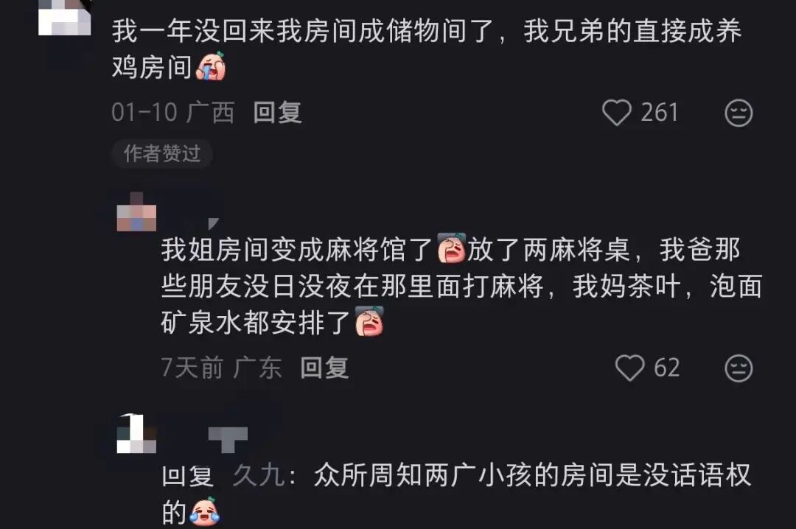Tap the crying emoji in bottom reply

pyautogui.click(x=205, y=511)
